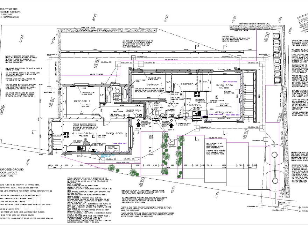Select the emergency lighting circle above FLAT 2 arrow
The width and height of the screenshot is (308, 225).
(171, 120)
